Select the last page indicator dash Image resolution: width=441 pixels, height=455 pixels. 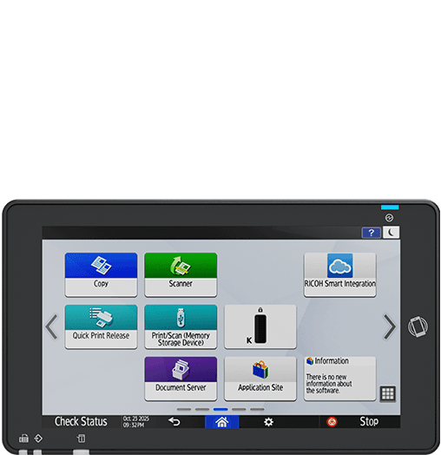coord(257,409)
